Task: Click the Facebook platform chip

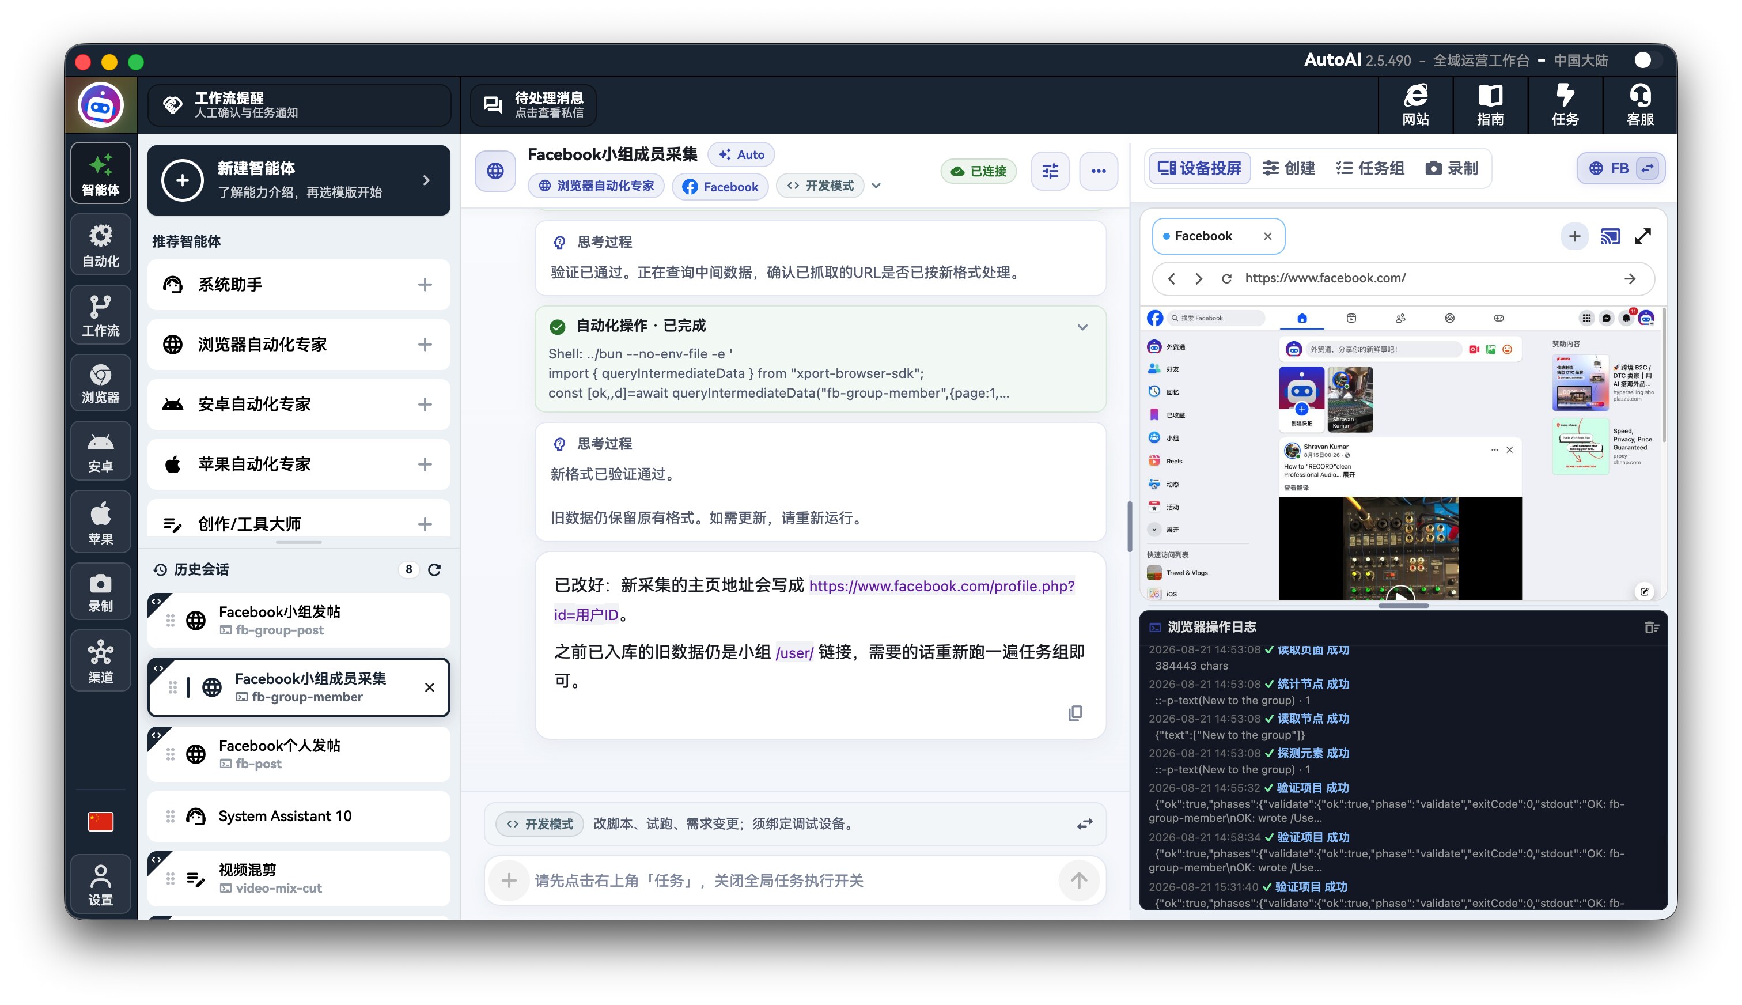Action: click(720, 186)
